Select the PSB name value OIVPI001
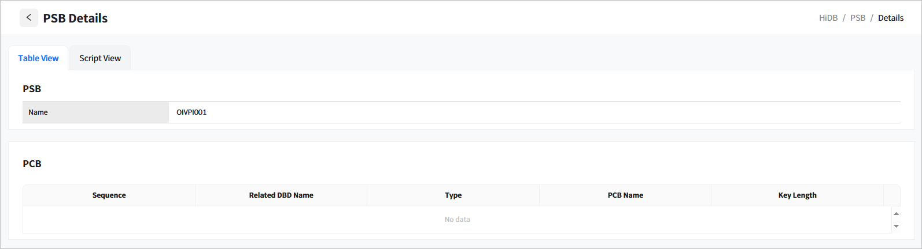 (191, 112)
